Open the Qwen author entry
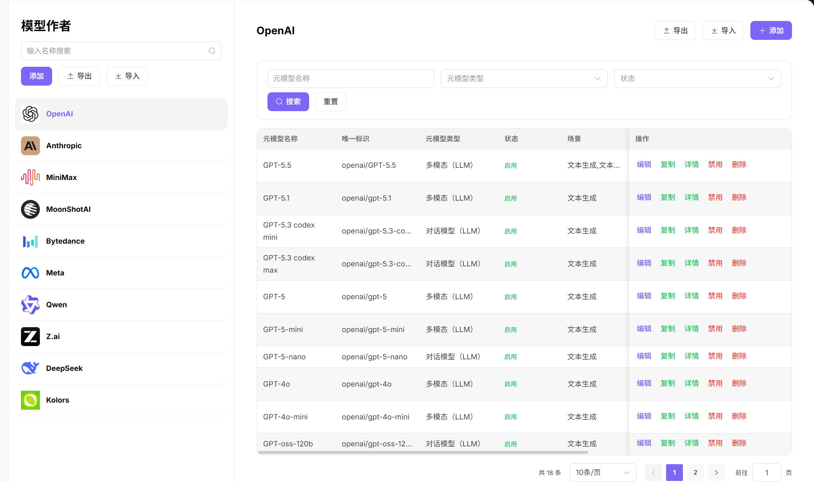Image resolution: width=814 pixels, height=482 pixels. point(121,305)
